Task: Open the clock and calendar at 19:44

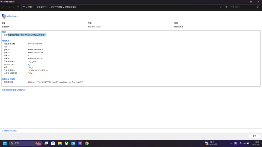Action: coord(255,143)
